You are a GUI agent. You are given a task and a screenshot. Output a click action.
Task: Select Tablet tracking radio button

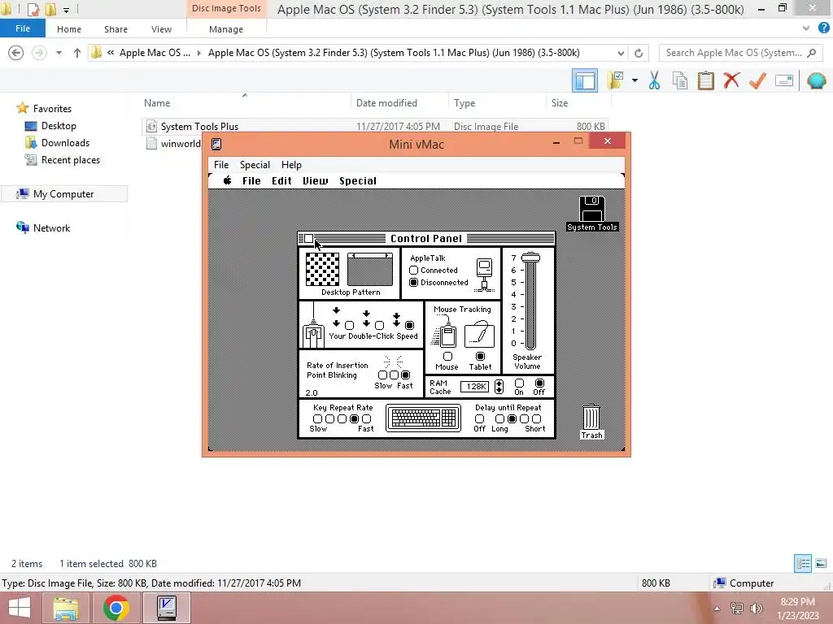(x=480, y=356)
